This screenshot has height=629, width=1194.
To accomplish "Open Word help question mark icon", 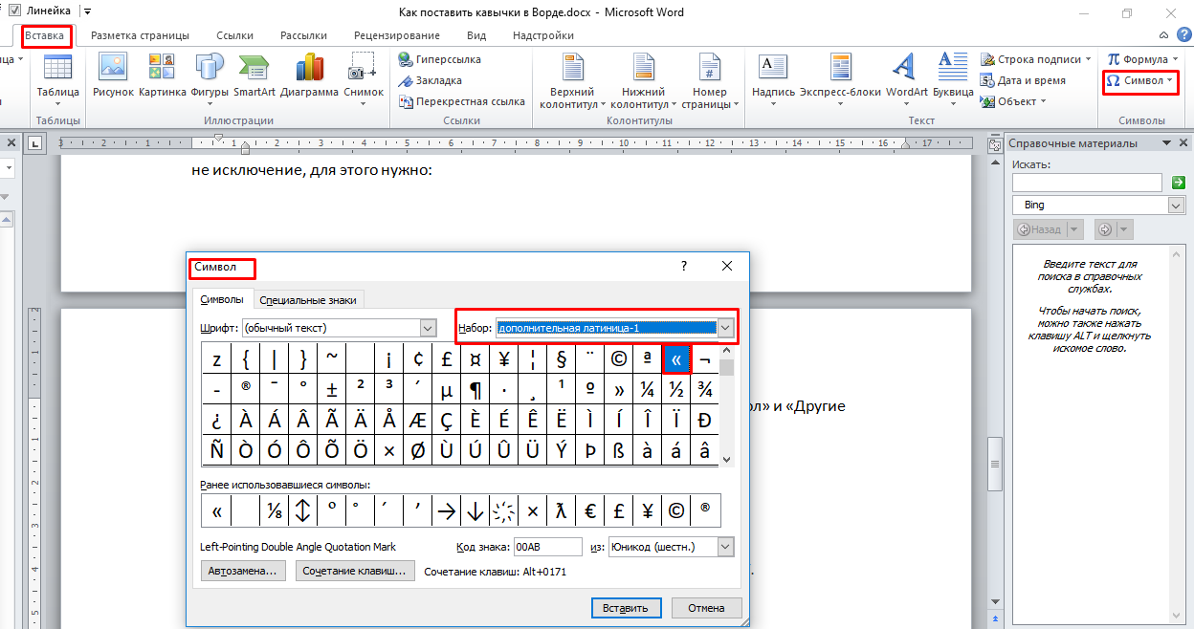I will [x=1183, y=35].
